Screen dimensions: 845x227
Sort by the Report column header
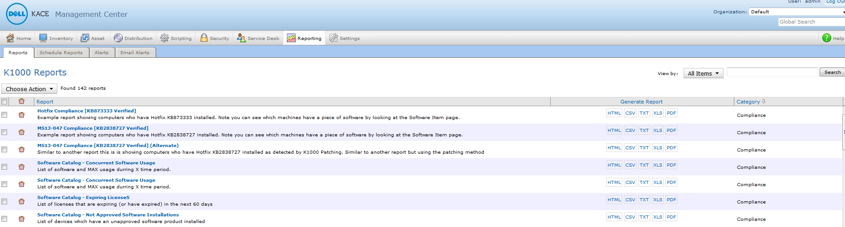coord(45,101)
